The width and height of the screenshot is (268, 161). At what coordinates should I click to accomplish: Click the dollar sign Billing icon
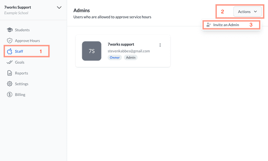pos(9,95)
